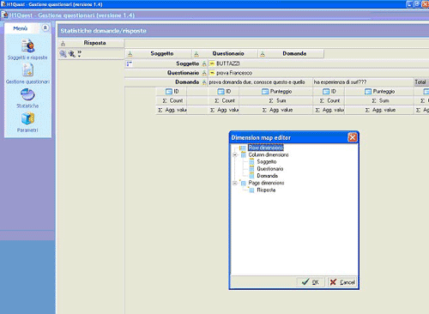The height and width of the screenshot is (314, 429).
Task: Click the first ID measure header
Action: pos(172,91)
